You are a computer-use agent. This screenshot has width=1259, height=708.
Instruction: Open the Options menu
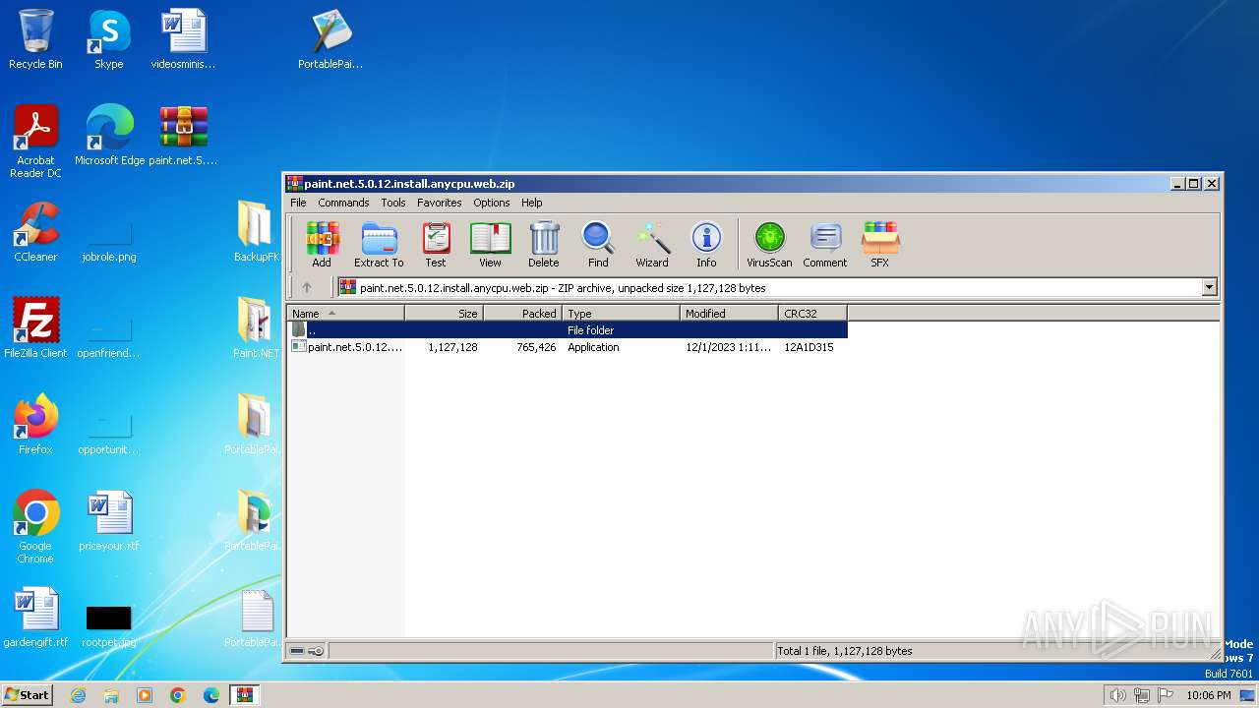click(492, 203)
